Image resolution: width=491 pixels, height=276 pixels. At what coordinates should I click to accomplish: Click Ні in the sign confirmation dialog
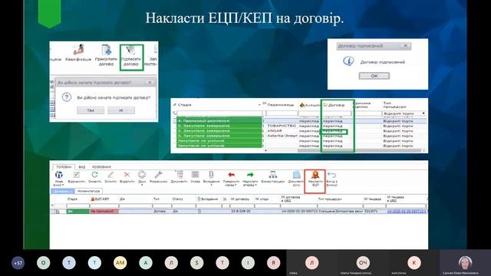pos(121,110)
